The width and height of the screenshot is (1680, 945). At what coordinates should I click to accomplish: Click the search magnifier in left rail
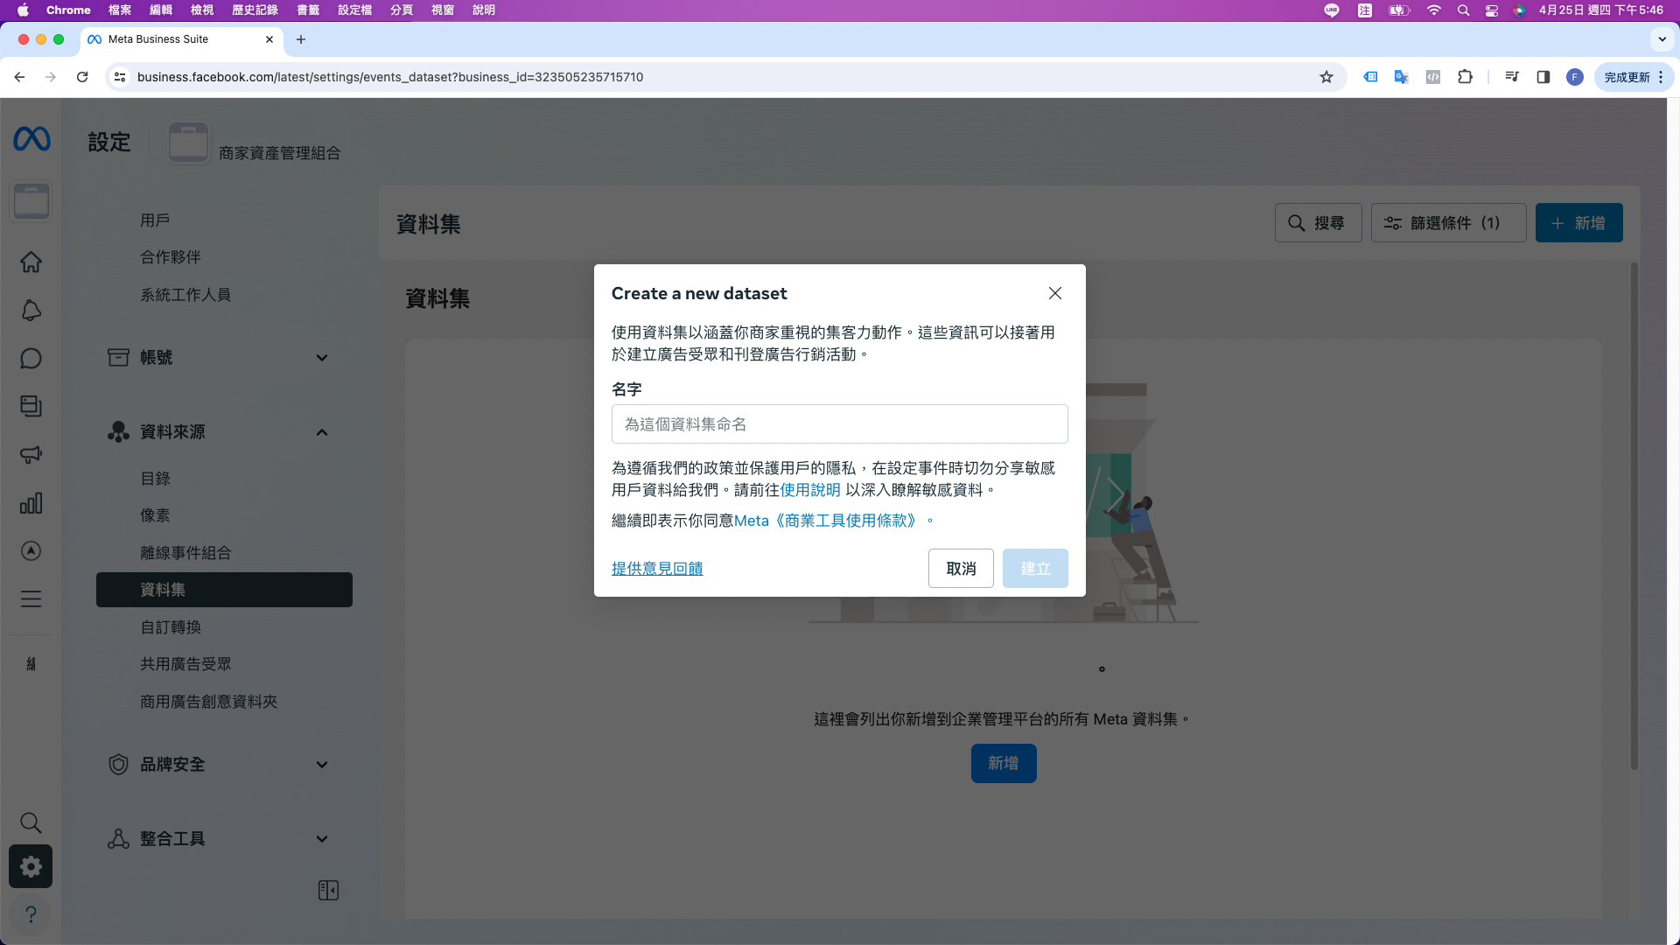(x=31, y=822)
